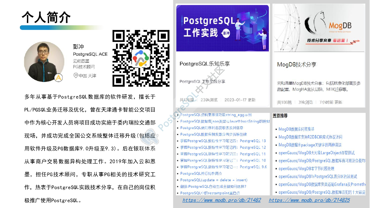Click the 看这里 label on MogDB banner
This screenshot has width=370, height=208.
click(x=339, y=42)
